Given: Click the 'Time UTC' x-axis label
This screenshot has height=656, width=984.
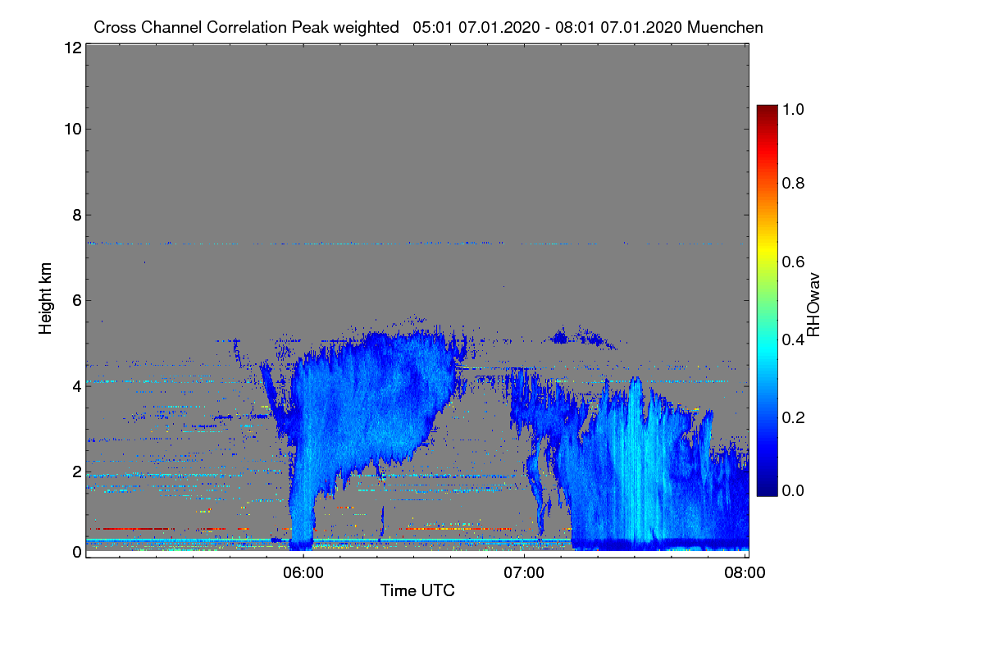Looking at the screenshot, I should click(x=417, y=590).
